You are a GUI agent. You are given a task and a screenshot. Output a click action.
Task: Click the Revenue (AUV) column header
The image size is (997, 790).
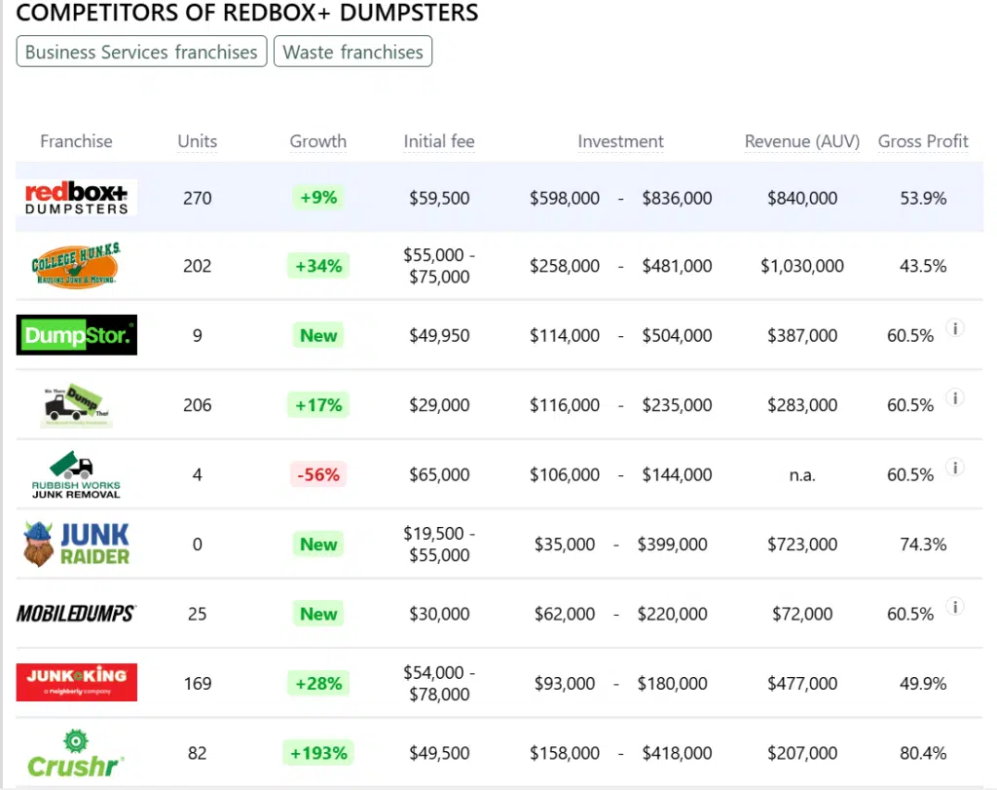[x=801, y=141]
